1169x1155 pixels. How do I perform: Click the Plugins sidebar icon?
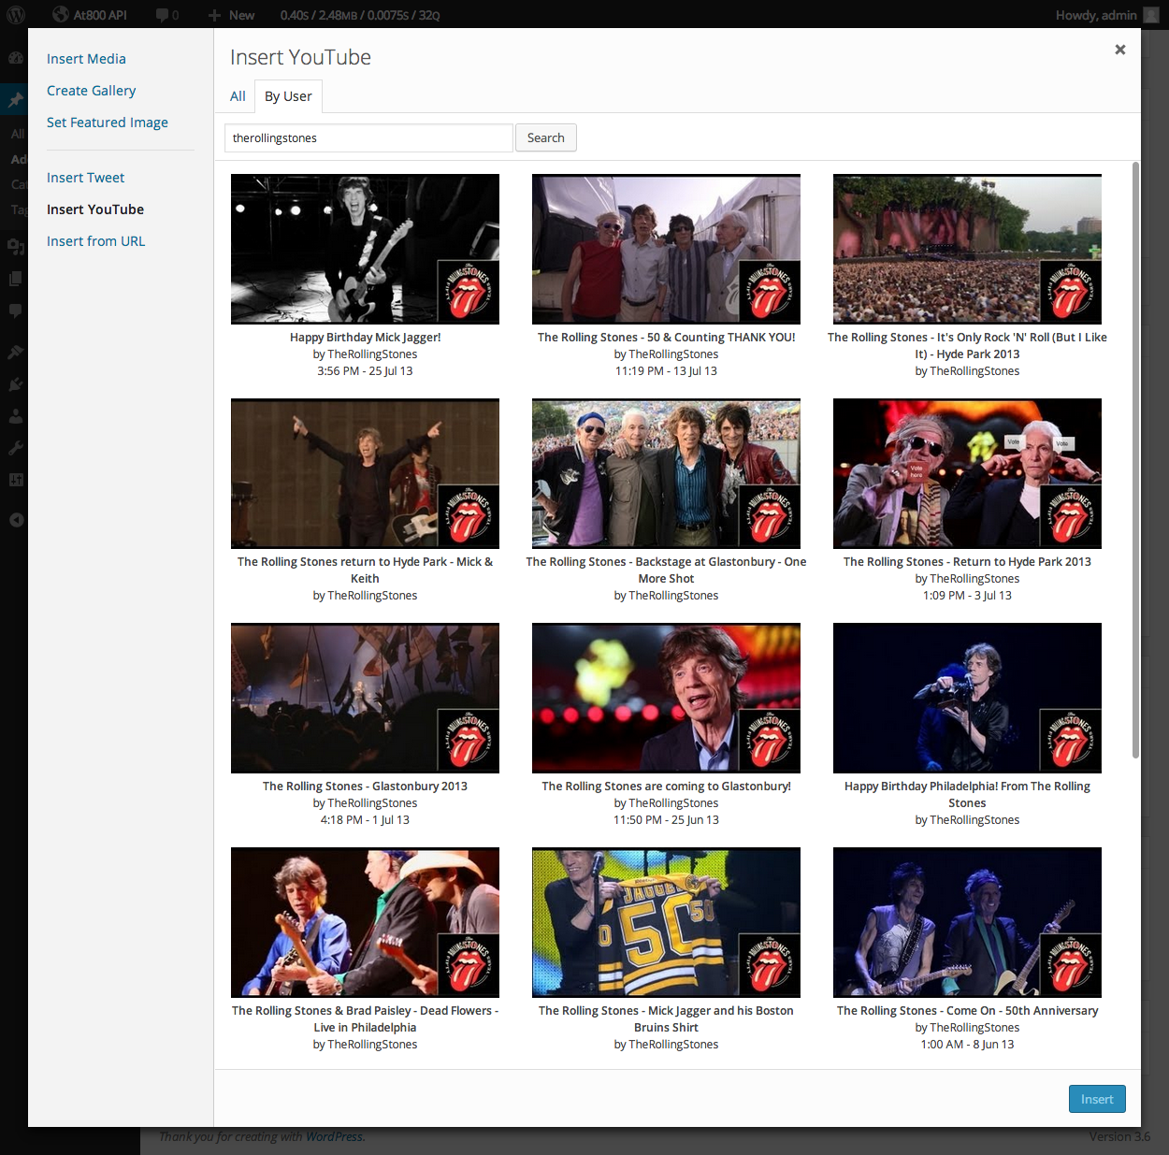pyautogui.click(x=16, y=384)
